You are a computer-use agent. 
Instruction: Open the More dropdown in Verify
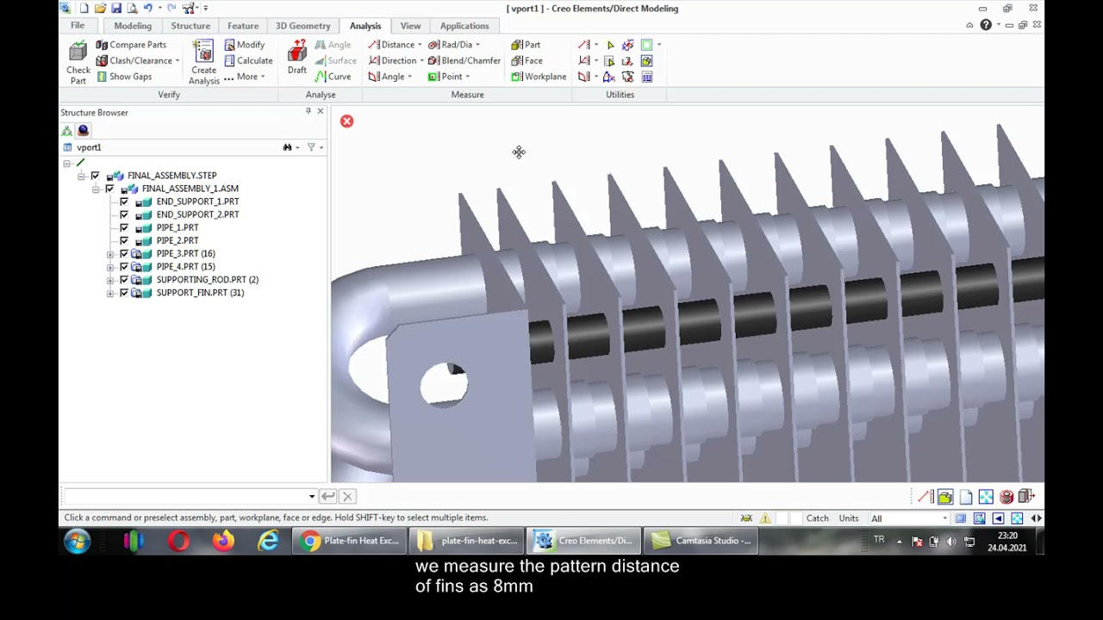(245, 77)
